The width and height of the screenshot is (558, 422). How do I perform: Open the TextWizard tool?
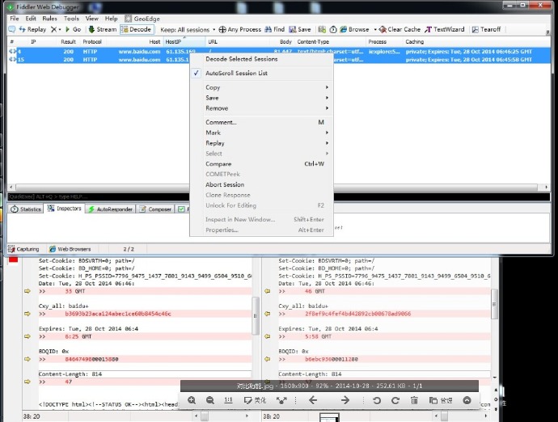coord(445,30)
